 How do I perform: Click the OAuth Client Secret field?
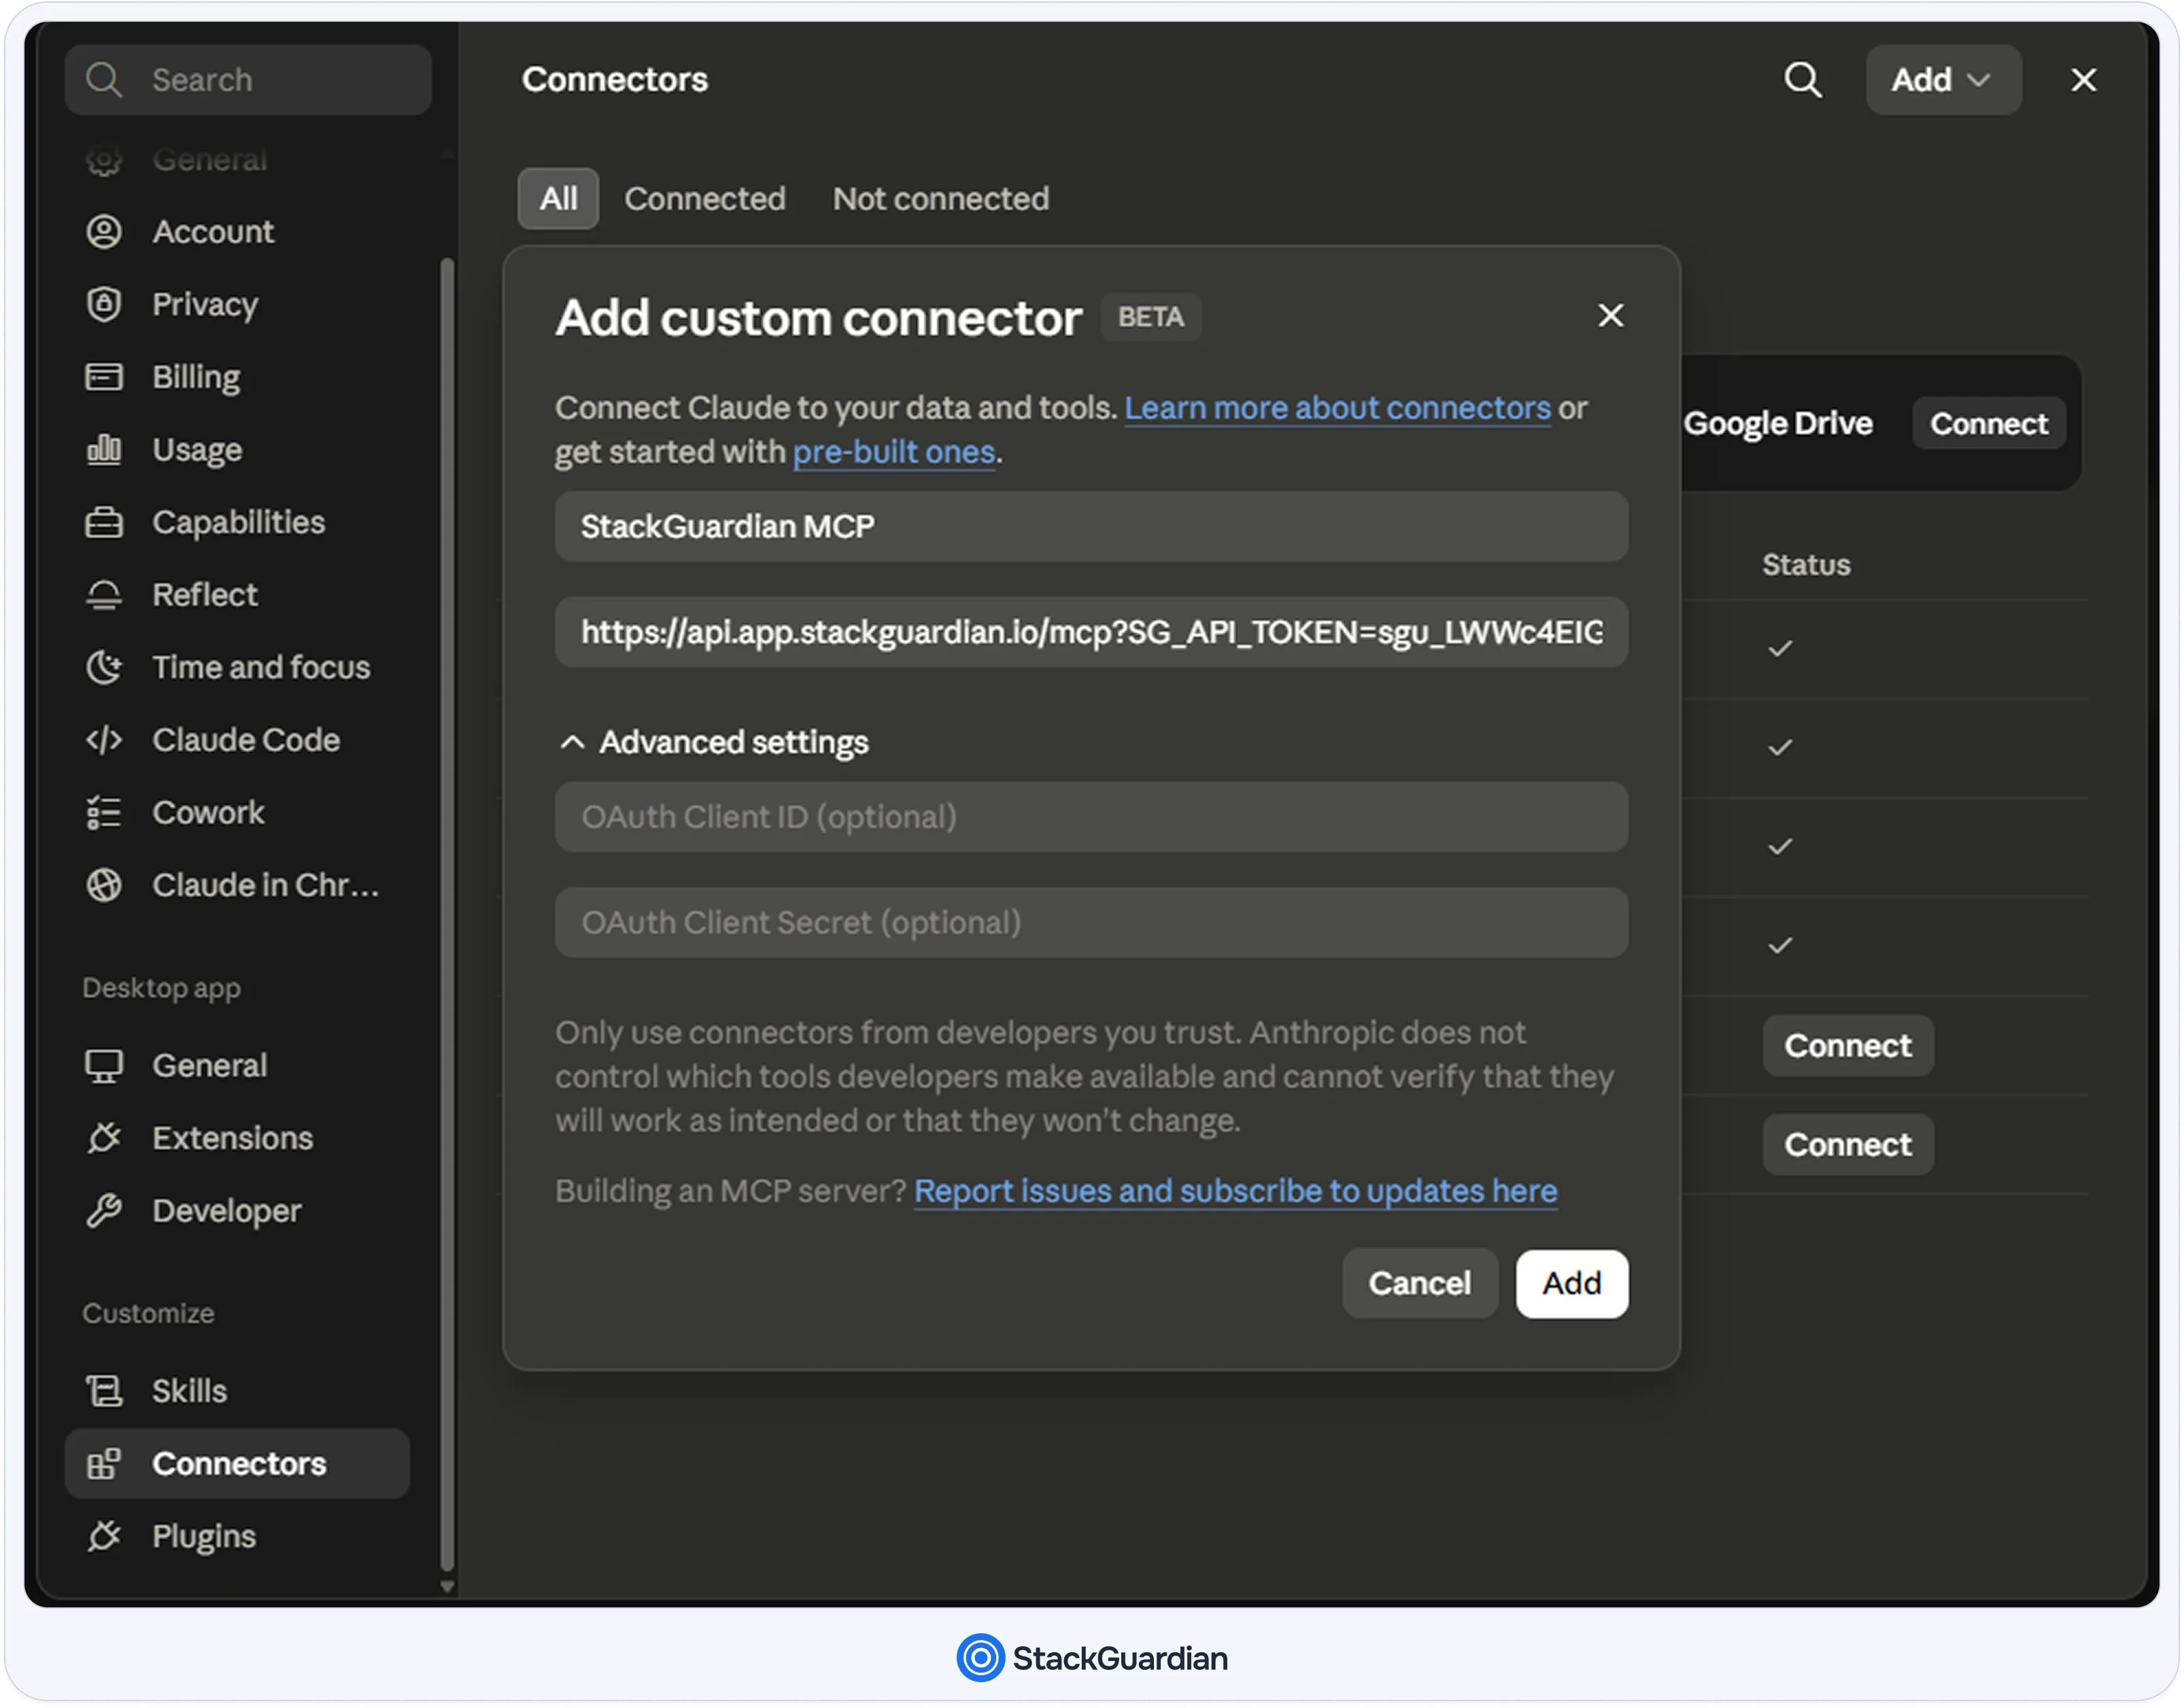coord(1091,922)
